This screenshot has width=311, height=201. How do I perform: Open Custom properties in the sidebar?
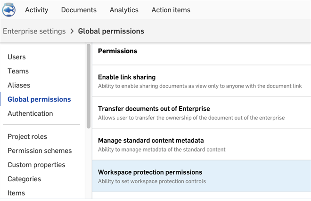(36, 165)
